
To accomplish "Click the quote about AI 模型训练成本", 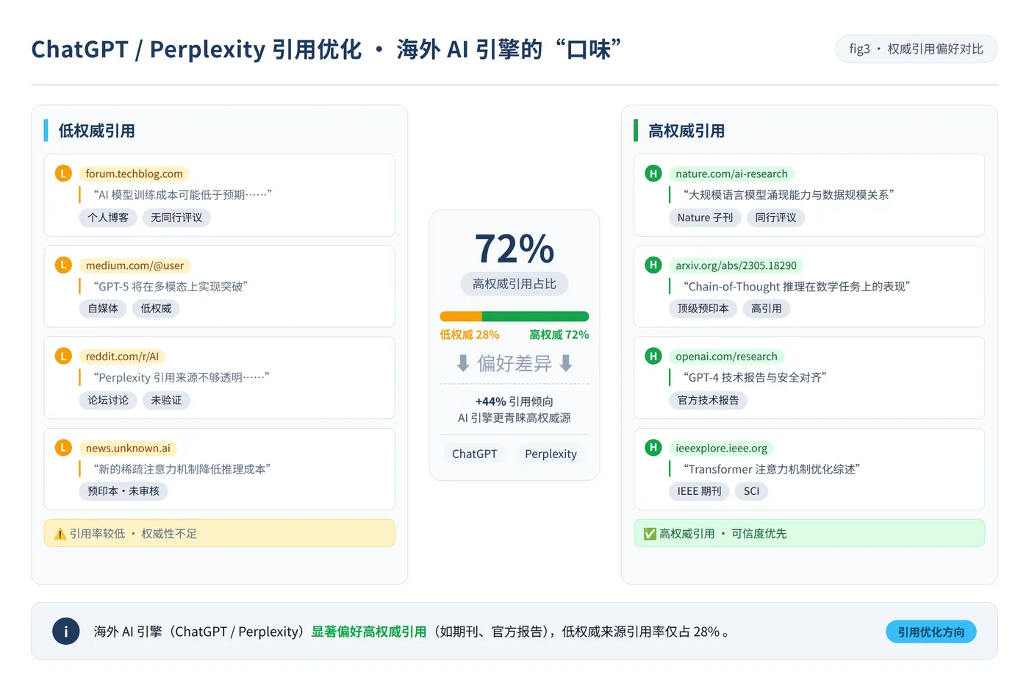I will click(182, 195).
